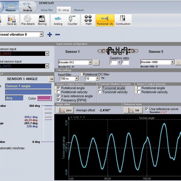The image size is (181, 181).
Task: Open Encoder-1800 sensor type dropdown
Action: pos(172,62)
